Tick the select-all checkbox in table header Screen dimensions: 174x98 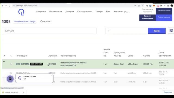pos(11,56)
